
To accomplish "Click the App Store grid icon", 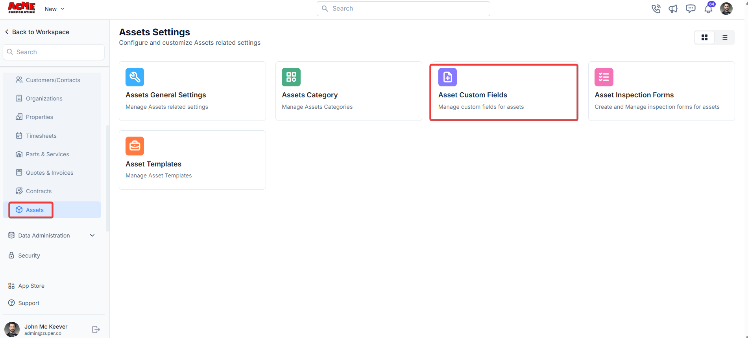I will pos(11,286).
